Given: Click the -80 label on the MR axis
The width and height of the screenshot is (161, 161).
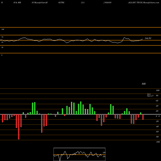Looking at the screenshot, I should tap(157, 137).
